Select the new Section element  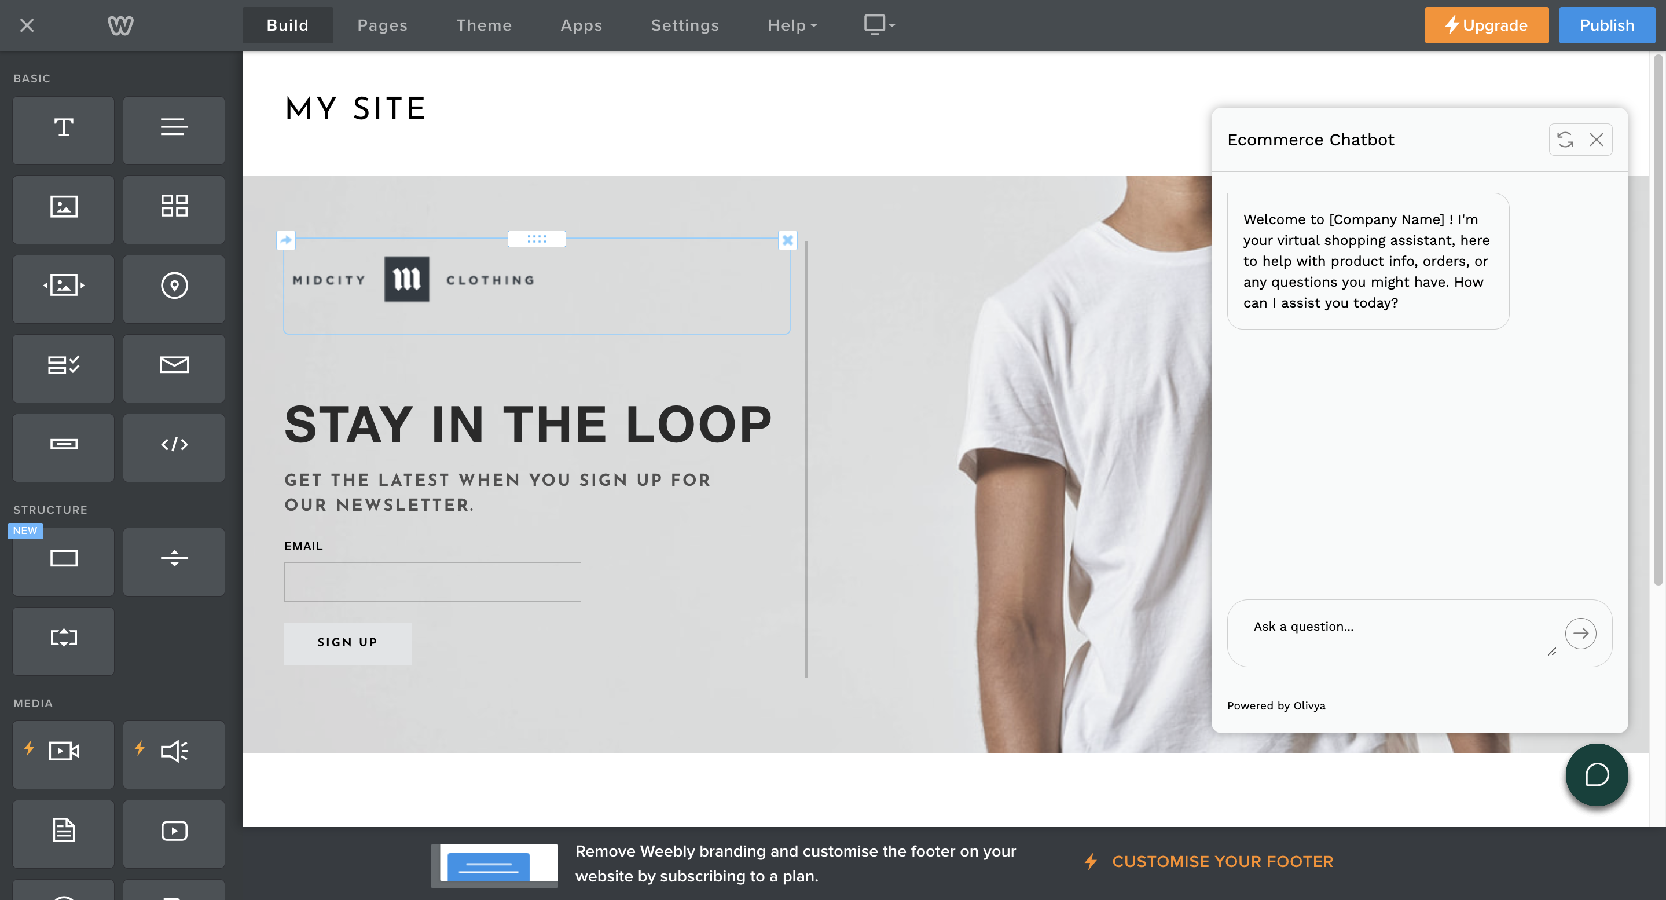pos(63,562)
